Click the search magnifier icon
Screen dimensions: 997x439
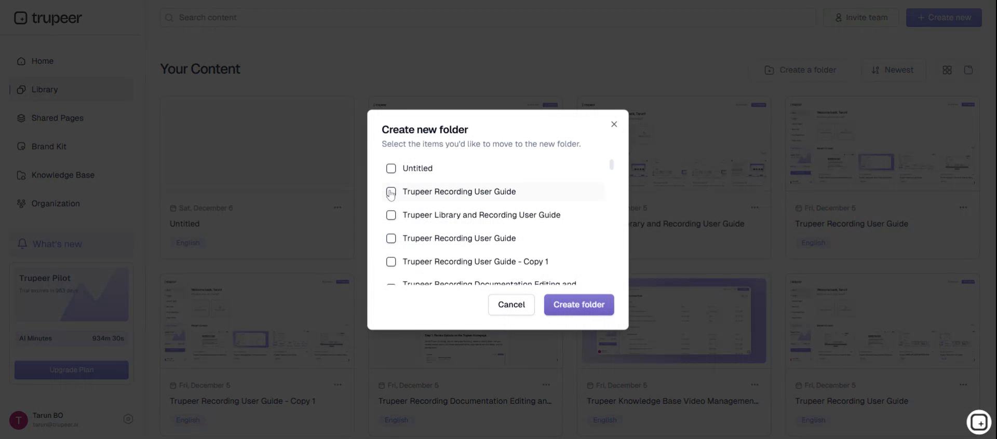(169, 18)
